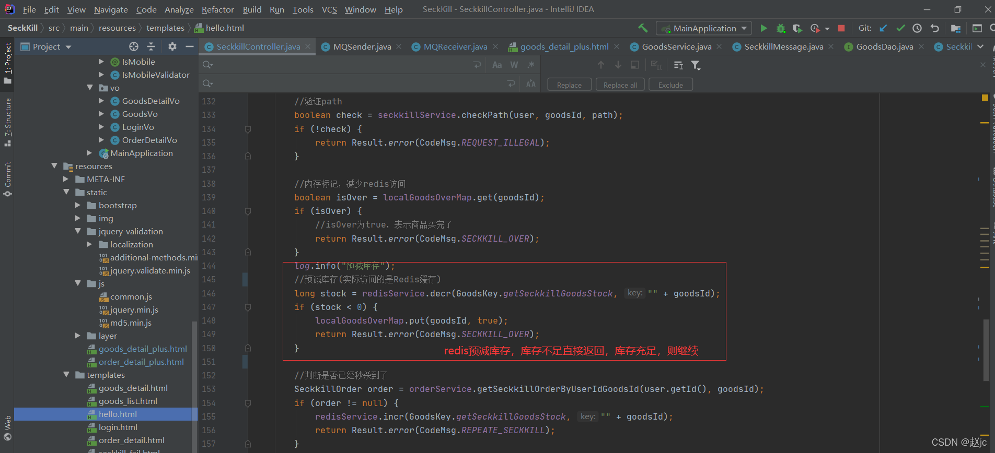The height and width of the screenshot is (453, 995).
Task: Click the search filter funnel icon
Action: (696, 65)
